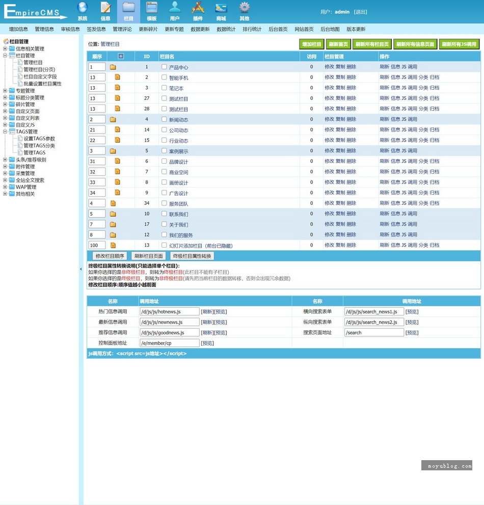
Task: Open 后台地图 menu item
Action: (330, 29)
